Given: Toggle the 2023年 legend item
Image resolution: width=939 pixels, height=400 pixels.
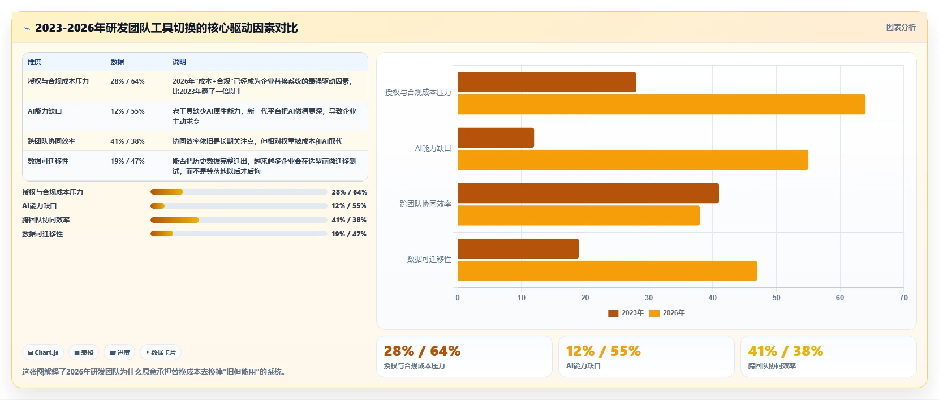Looking at the screenshot, I should pyautogui.click(x=626, y=313).
